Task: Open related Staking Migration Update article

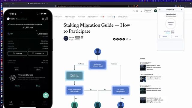Action: [x=154, y=77]
